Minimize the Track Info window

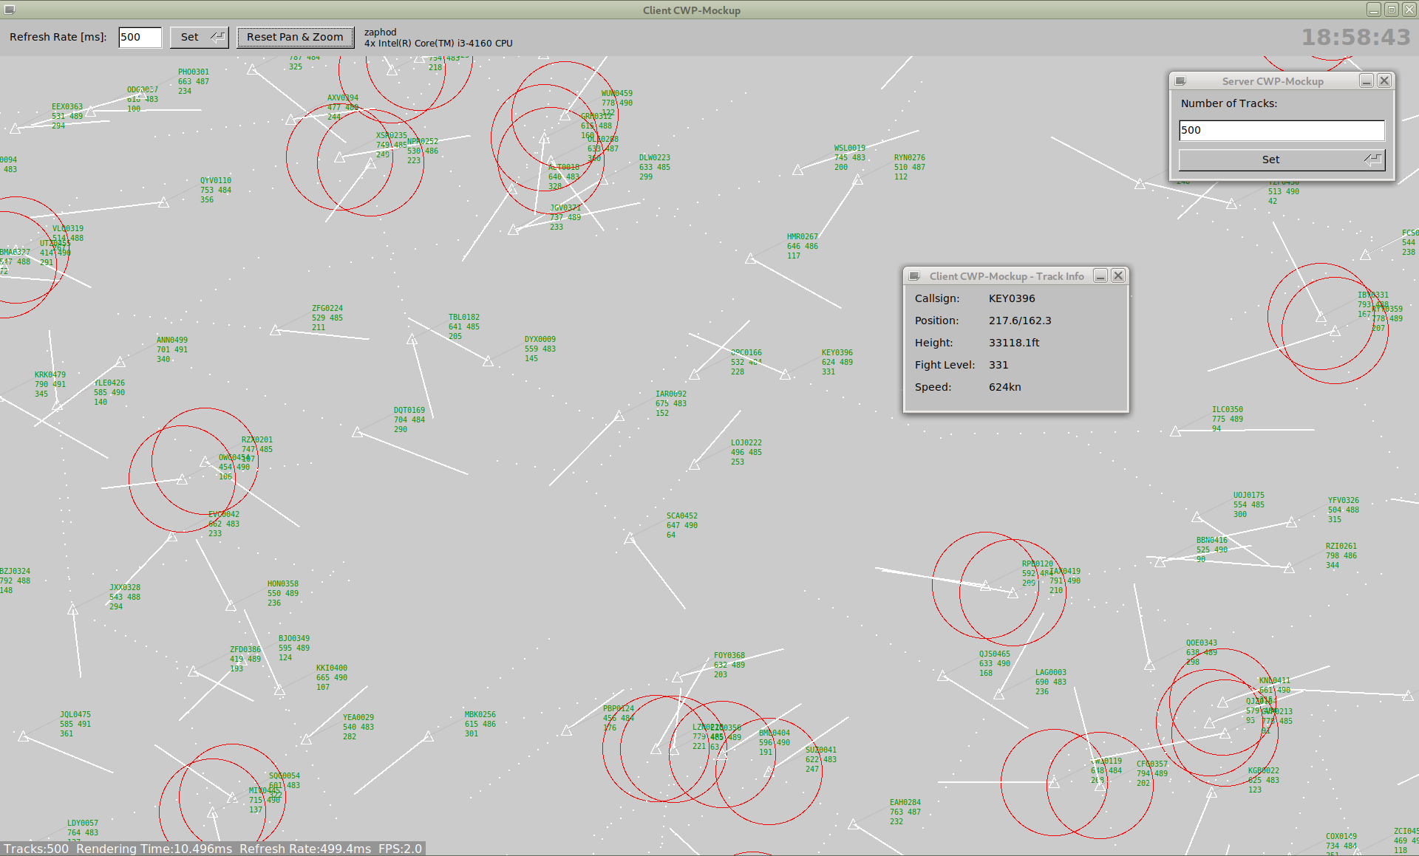(x=1100, y=276)
